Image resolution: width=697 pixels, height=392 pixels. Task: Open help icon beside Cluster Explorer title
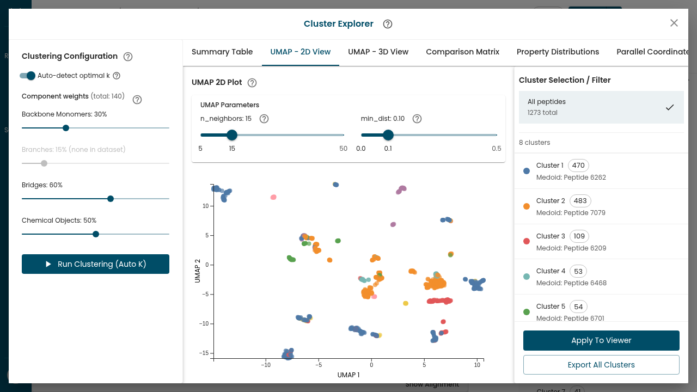click(x=388, y=24)
